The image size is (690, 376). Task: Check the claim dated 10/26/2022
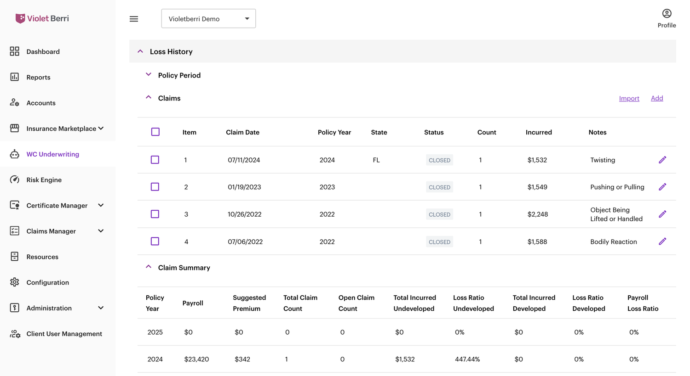pyautogui.click(x=155, y=214)
